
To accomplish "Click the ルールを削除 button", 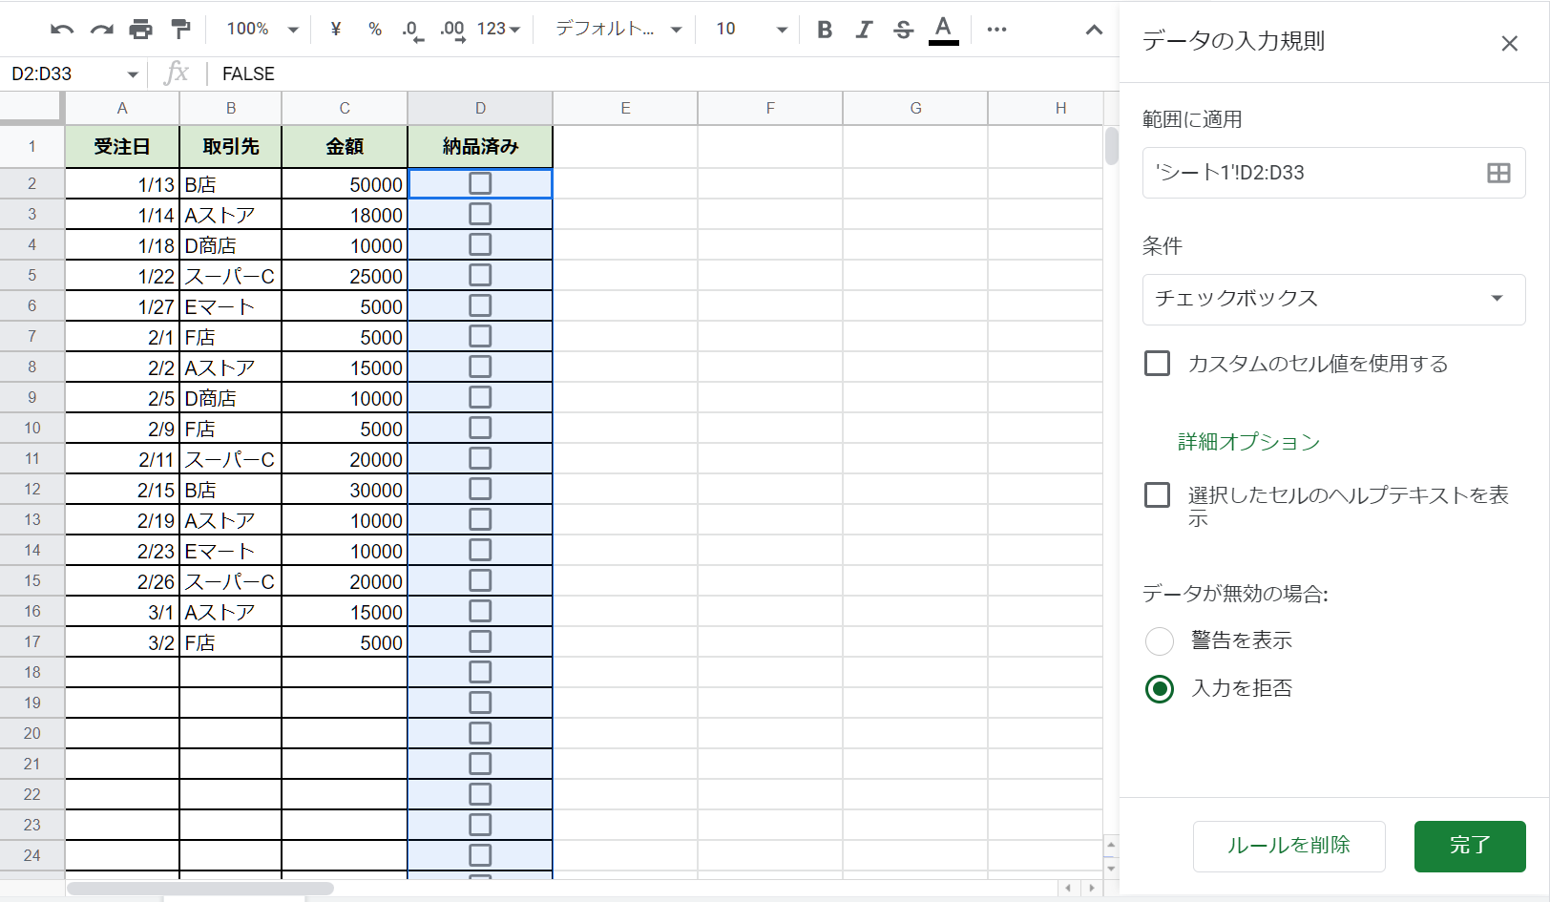I will click(1288, 846).
